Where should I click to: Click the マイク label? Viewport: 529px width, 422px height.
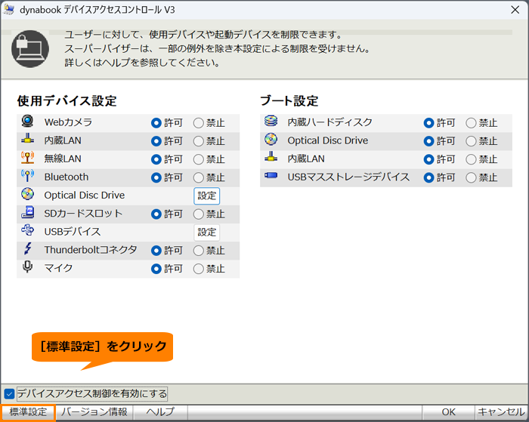(x=58, y=268)
